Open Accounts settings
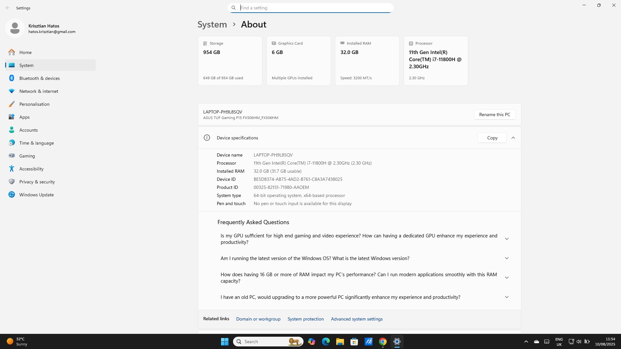This screenshot has height=349, width=621. [x=50, y=130]
